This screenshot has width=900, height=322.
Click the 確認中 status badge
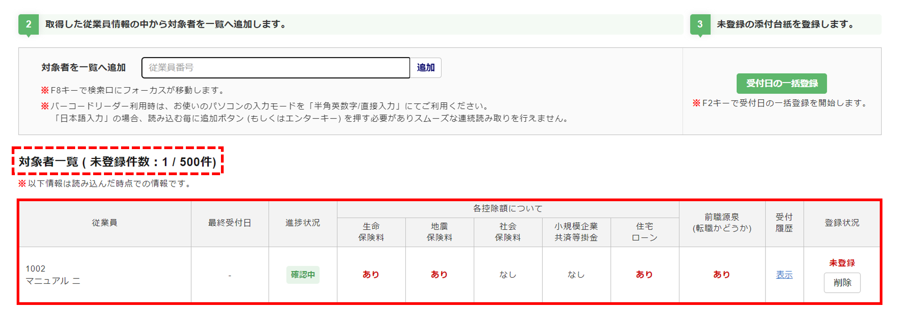point(303,275)
